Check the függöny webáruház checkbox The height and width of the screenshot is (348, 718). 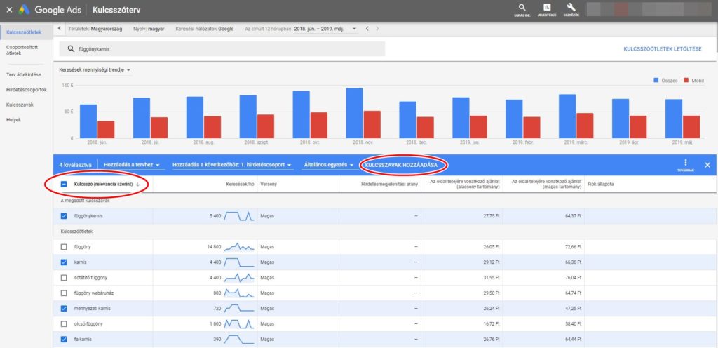pyautogui.click(x=64, y=293)
